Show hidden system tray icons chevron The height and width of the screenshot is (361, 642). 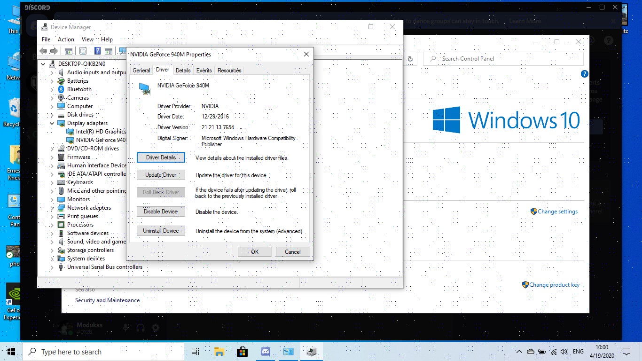519,352
